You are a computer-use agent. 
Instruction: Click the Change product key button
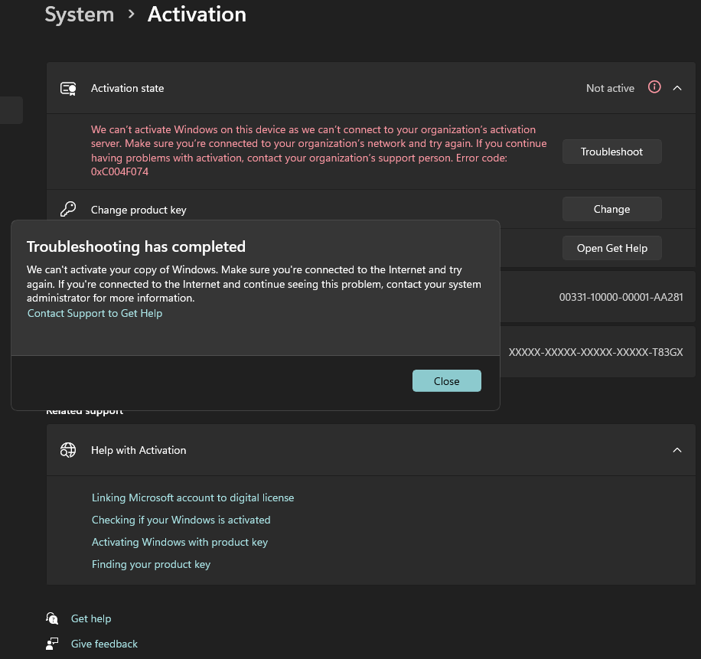(611, 209)
